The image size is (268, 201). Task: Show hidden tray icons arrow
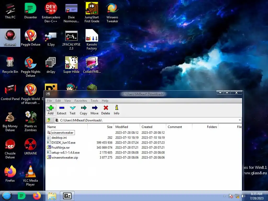point(224,196)
